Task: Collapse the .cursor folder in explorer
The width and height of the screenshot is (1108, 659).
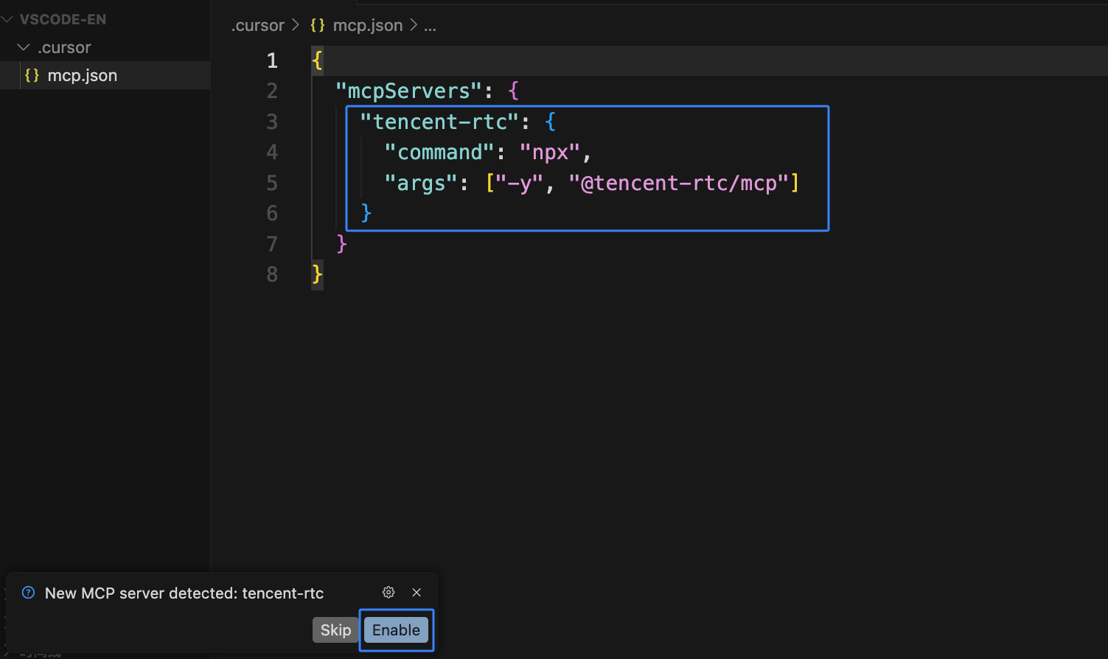Action: click(x=24, y=48)
